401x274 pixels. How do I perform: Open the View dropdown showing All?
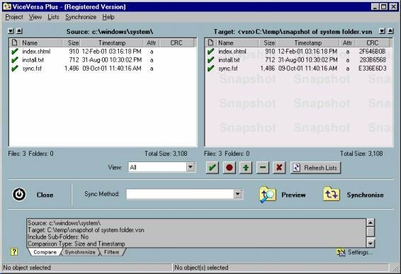(190, 167)
